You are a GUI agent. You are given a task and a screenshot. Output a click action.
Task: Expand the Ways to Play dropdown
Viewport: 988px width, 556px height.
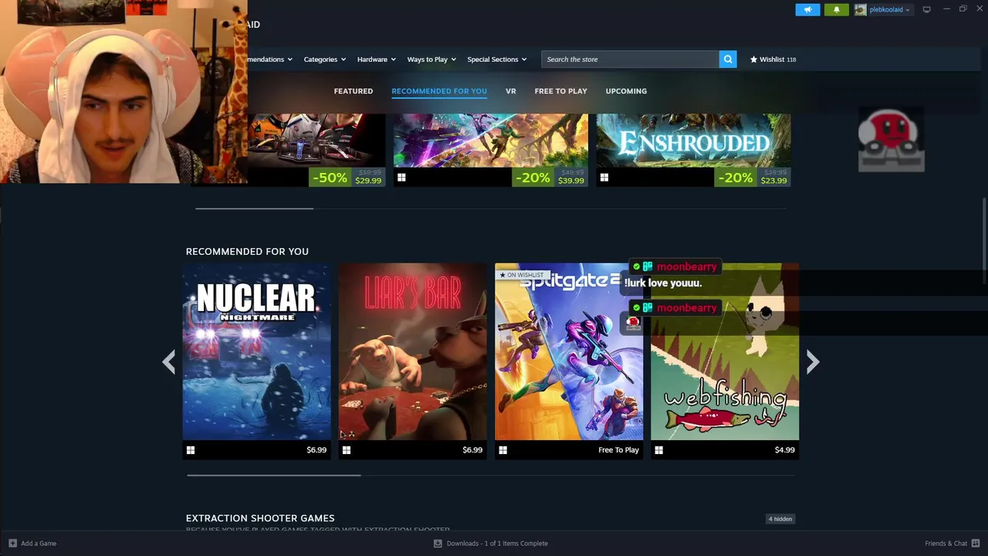click(431, 59)
